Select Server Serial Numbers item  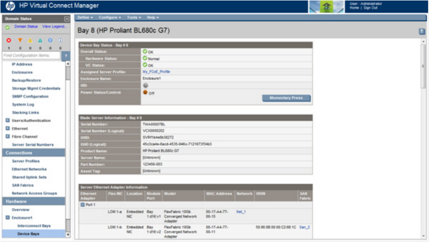coord(33,145)
